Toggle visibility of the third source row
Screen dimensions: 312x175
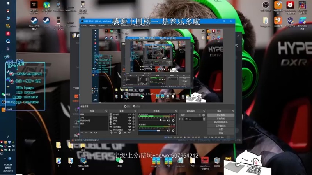tap(129, 121)
